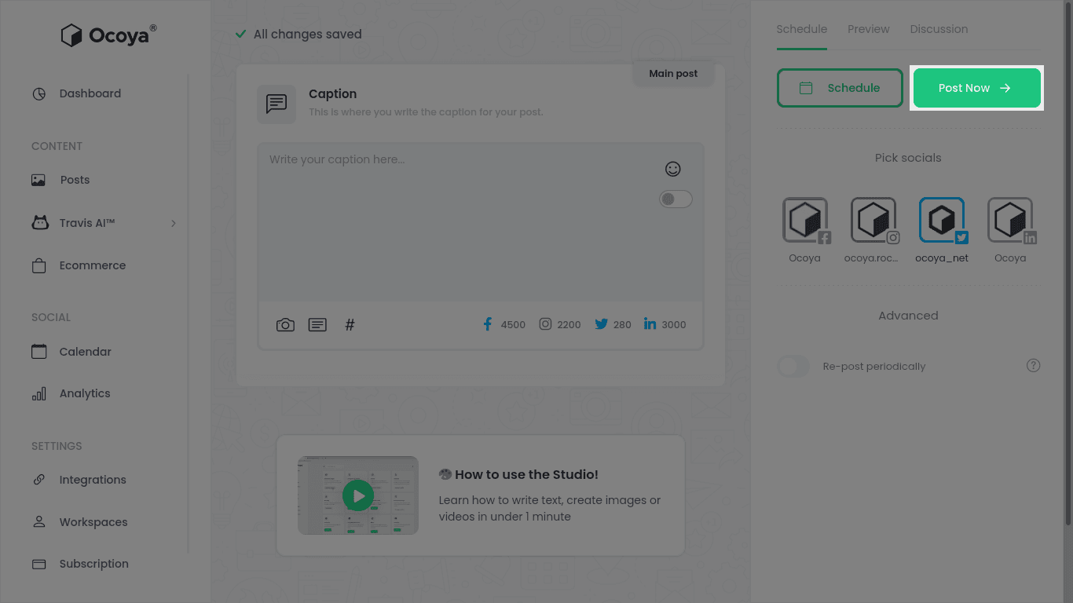Screen dimensions: 1073x603
Task: Click the Dashboard pie chart icon
Action: [38, 93]
